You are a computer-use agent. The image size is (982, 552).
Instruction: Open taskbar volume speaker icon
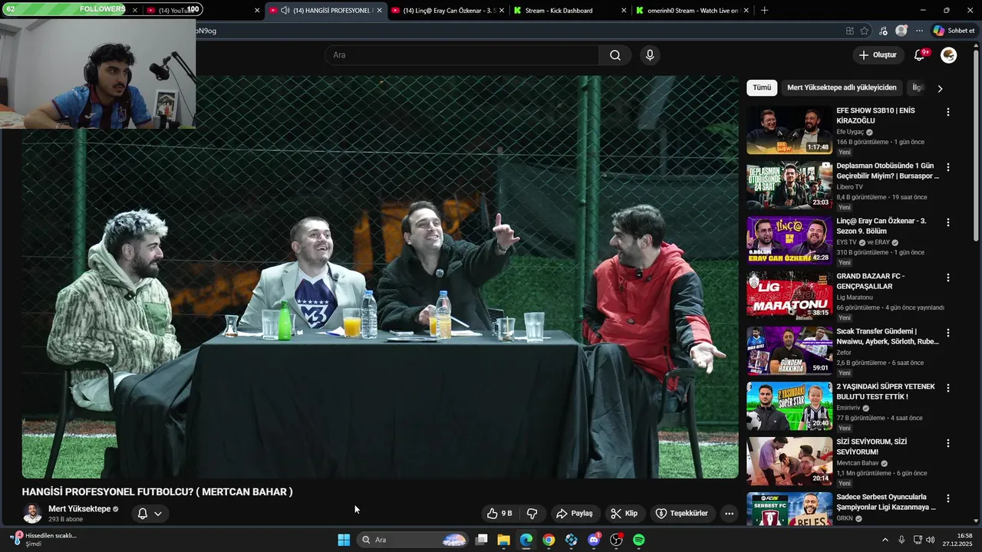[x=931, y=540]
